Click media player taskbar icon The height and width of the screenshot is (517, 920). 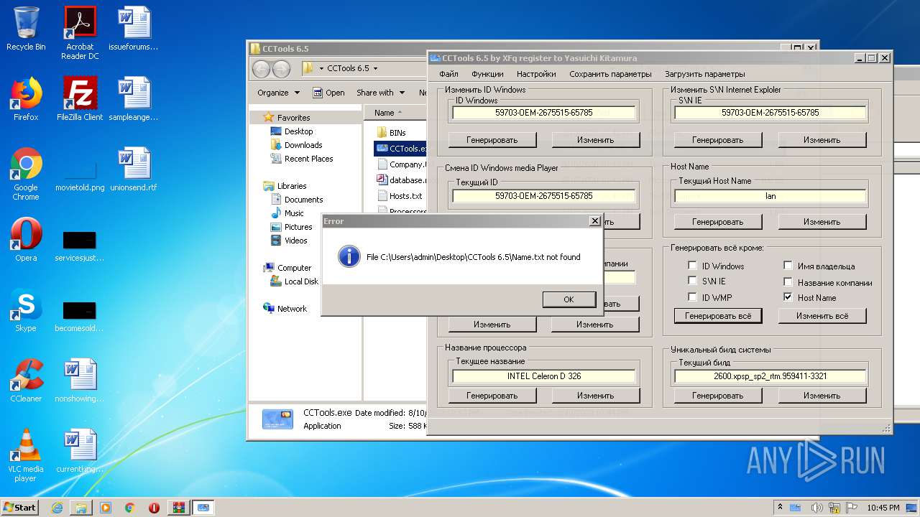coord(106,507)
